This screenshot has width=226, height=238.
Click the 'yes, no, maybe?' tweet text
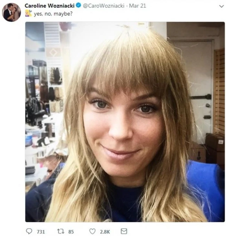click(53, 14)
